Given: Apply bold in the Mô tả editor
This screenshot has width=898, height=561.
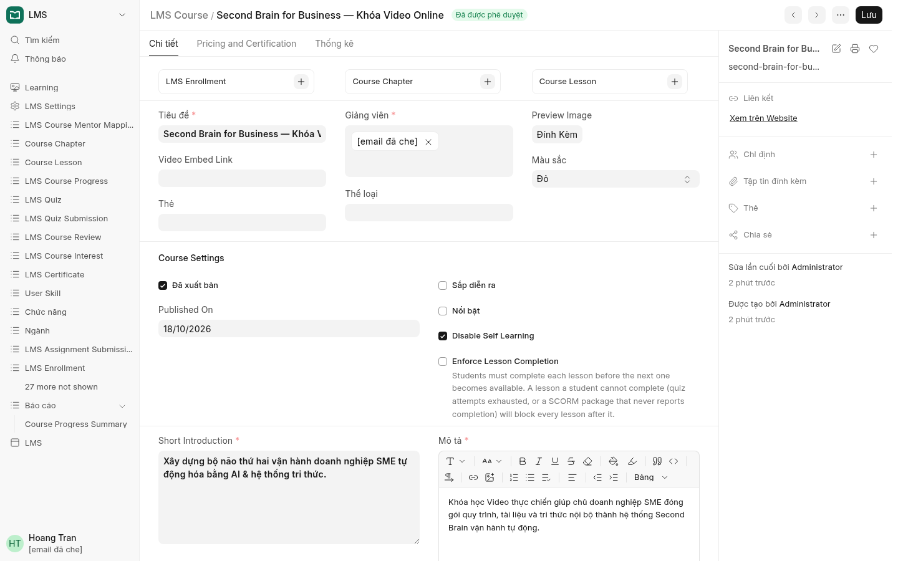Looking at the screenshot, I should pyautogui.click(x=523, y=461).
